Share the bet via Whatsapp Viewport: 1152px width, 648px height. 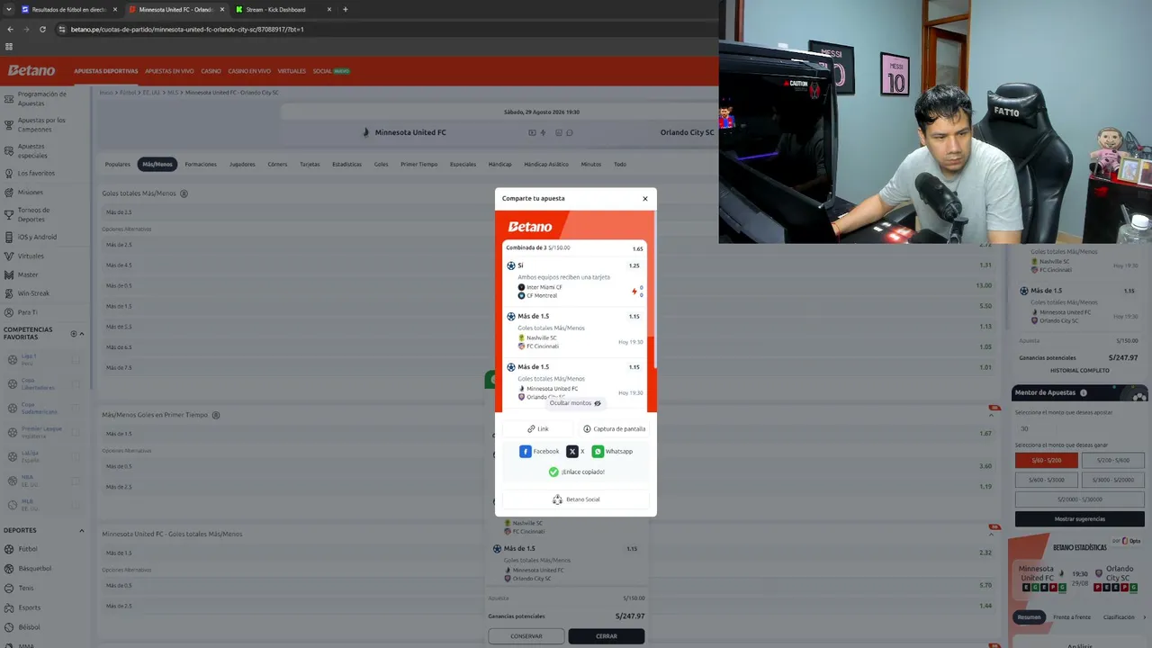pos(612,452)
